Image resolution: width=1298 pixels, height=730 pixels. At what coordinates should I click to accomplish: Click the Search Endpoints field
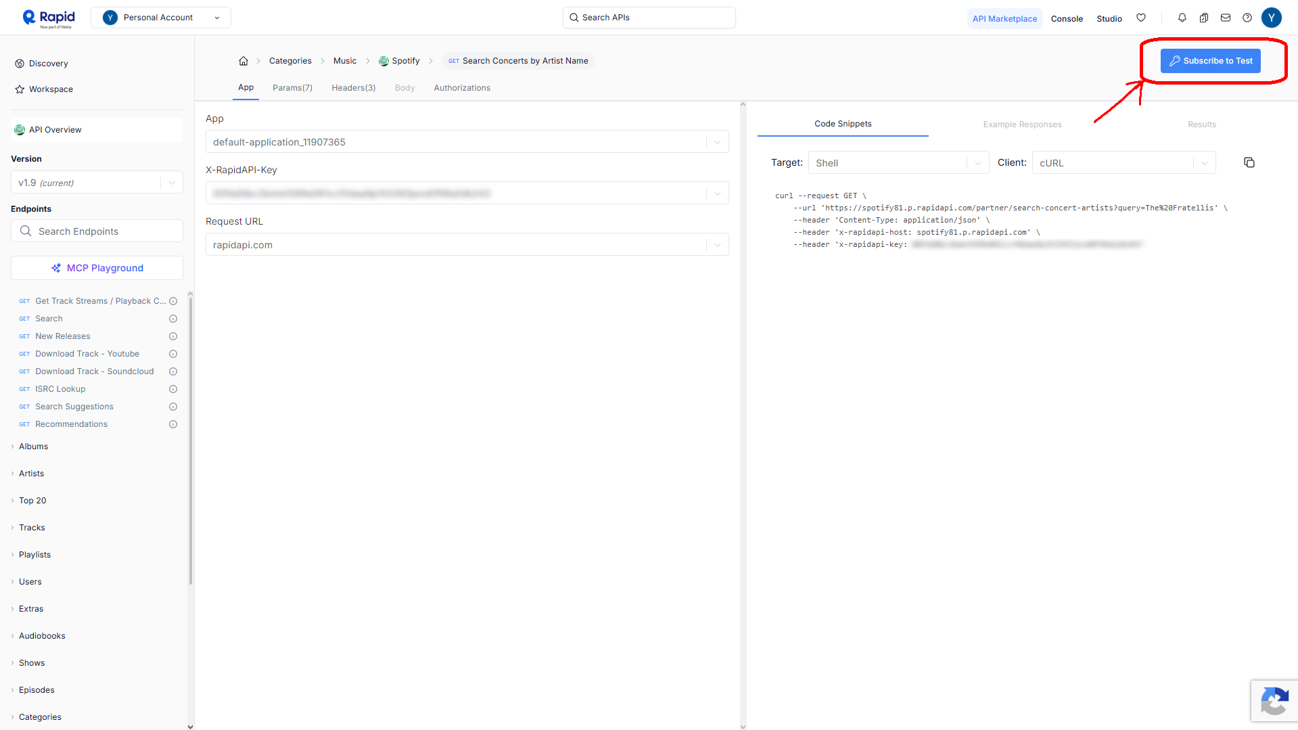[97, 231]
